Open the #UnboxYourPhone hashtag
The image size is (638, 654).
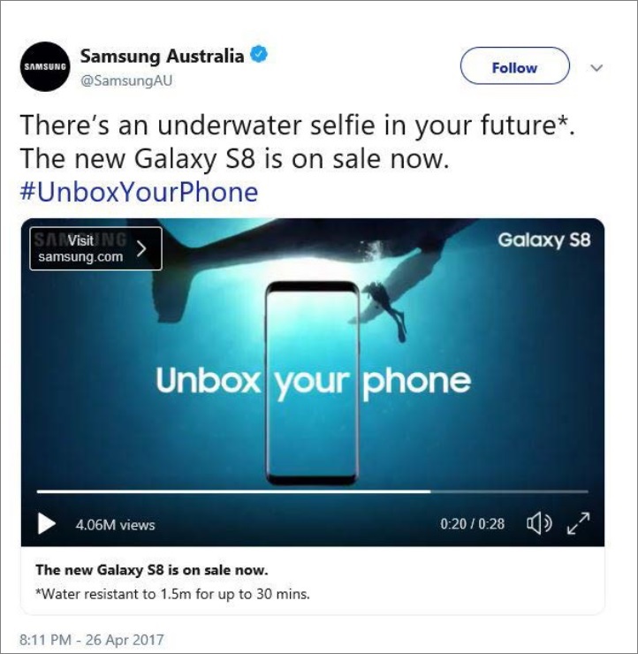tap(139, 192)
